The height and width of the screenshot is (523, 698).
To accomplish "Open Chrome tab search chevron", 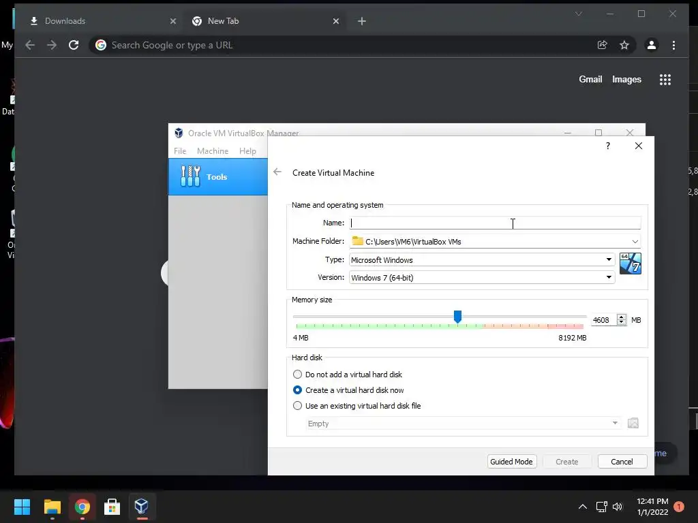I will pos(579,14).
